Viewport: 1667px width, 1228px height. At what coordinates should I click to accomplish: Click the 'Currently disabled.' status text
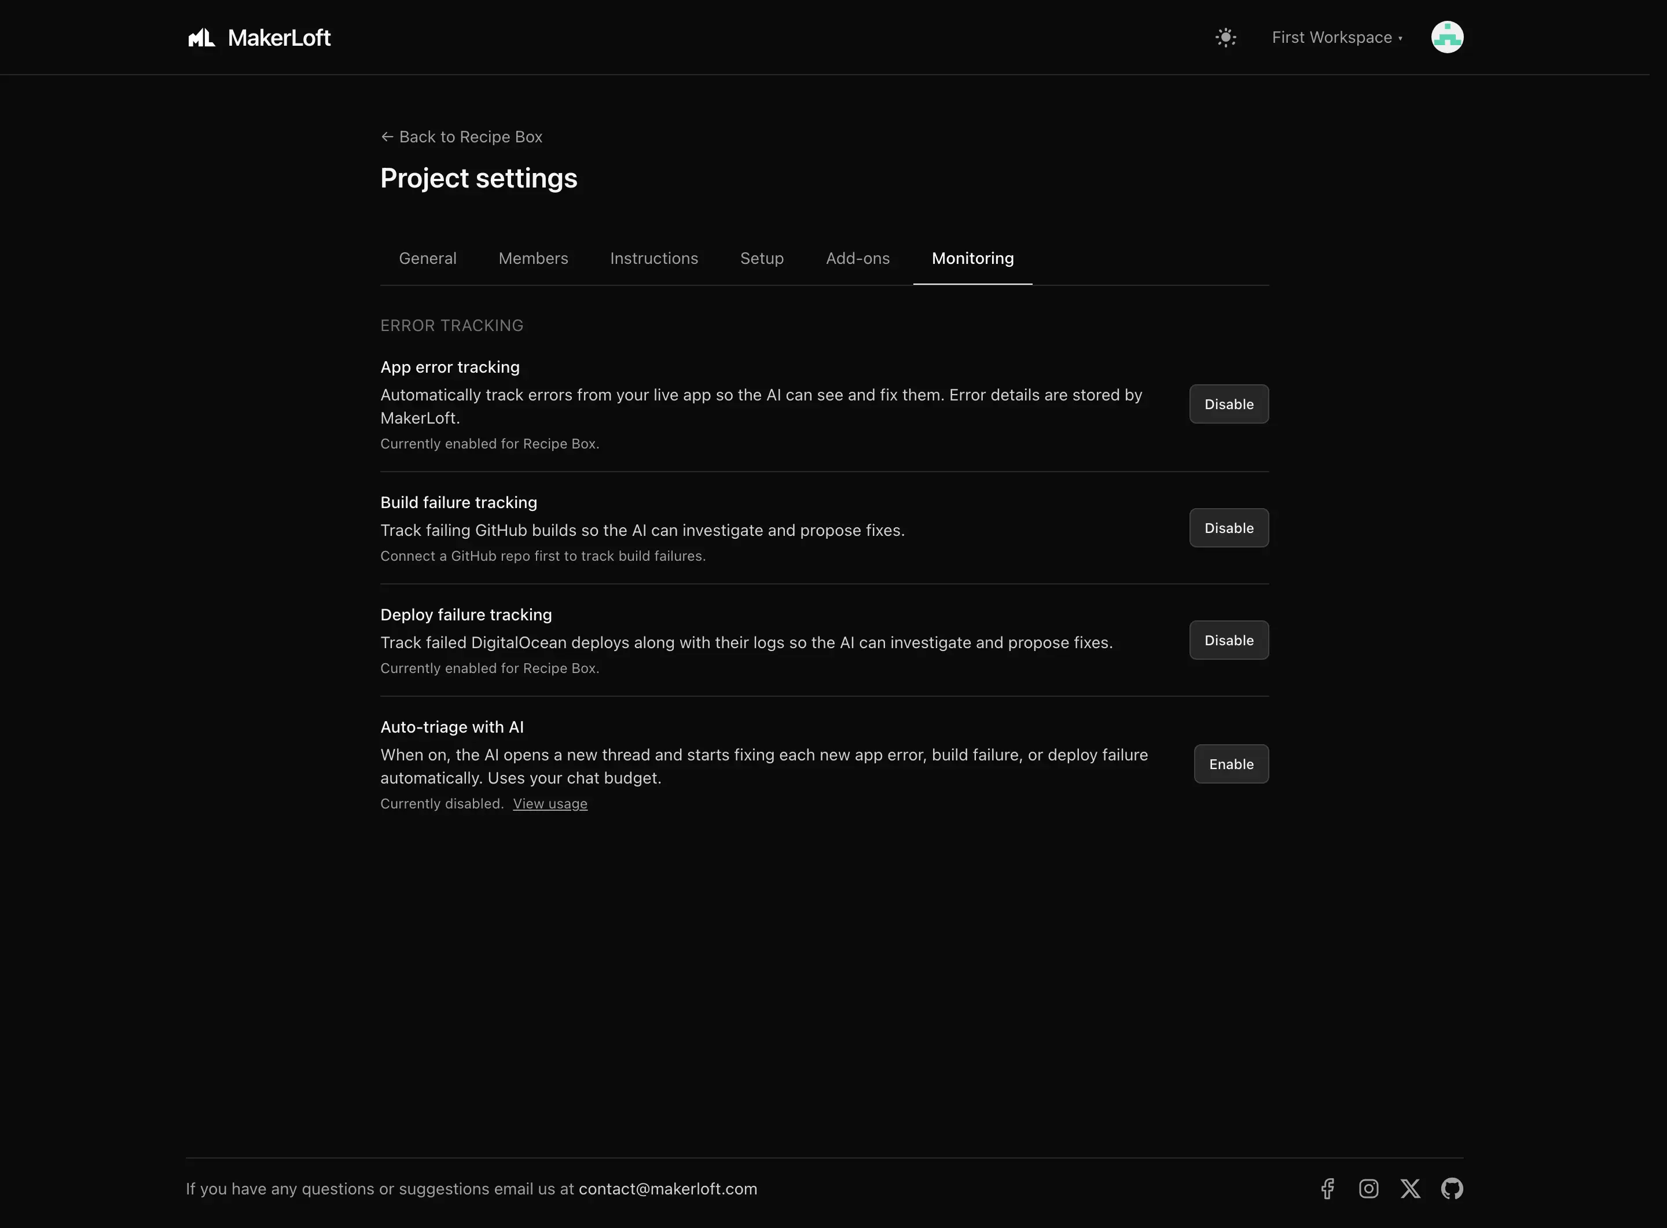[x=442, y=804]
